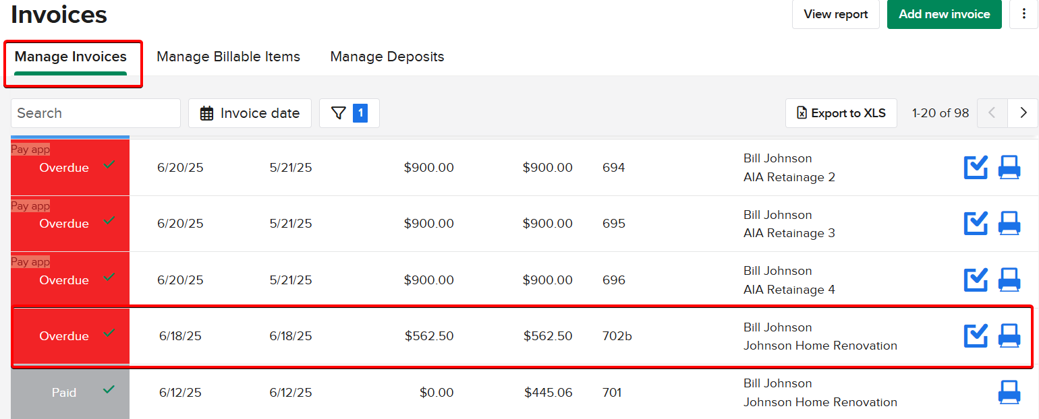Go to next page of invoices

click(1023, 112)
